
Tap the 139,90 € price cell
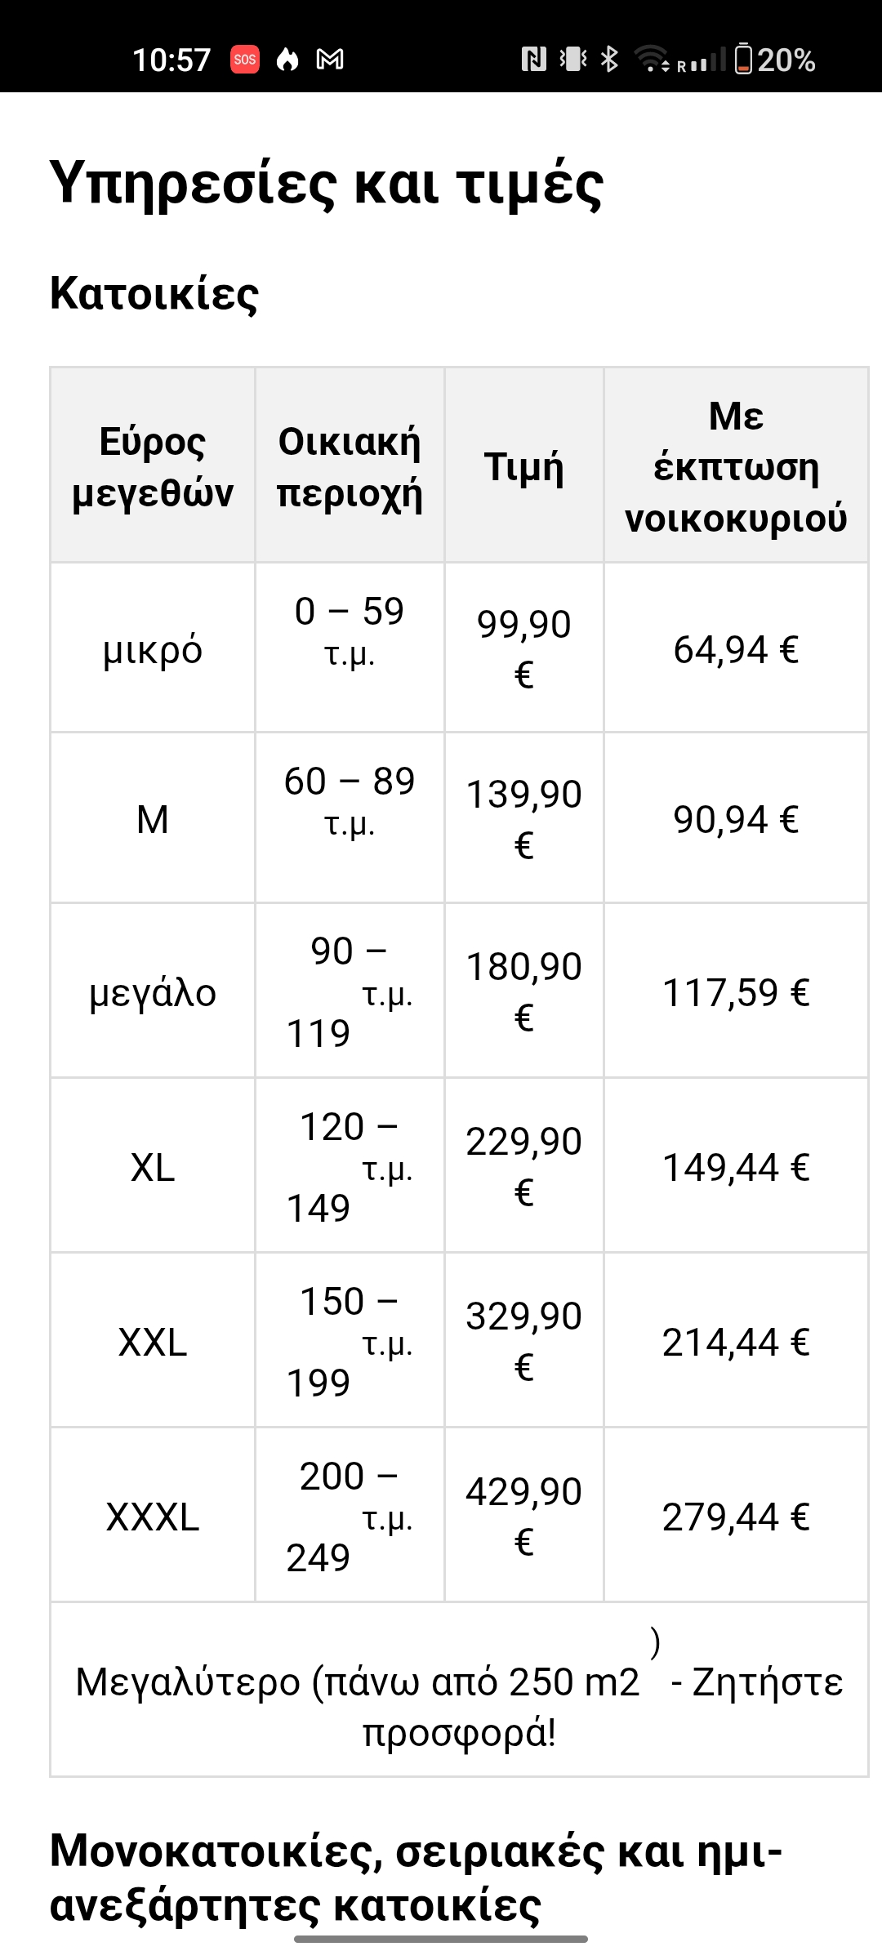point(523,818)
